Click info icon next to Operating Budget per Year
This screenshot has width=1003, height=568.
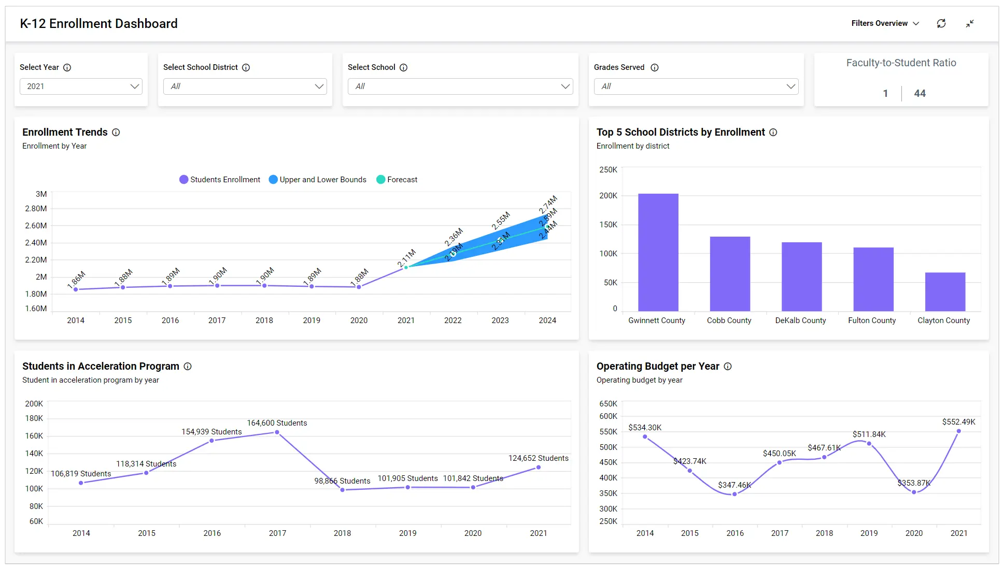point(728,366)
